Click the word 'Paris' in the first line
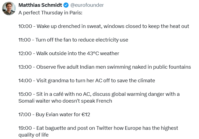The width and height of the screenshot is (199, 139). (76, 13)
